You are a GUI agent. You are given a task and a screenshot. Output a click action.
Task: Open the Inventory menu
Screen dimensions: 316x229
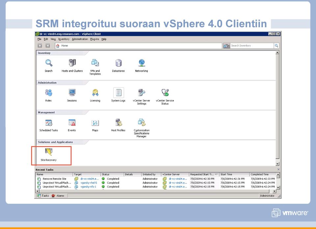click(64, 39)
